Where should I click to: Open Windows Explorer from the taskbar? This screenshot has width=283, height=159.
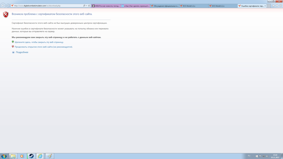point(13,156)
